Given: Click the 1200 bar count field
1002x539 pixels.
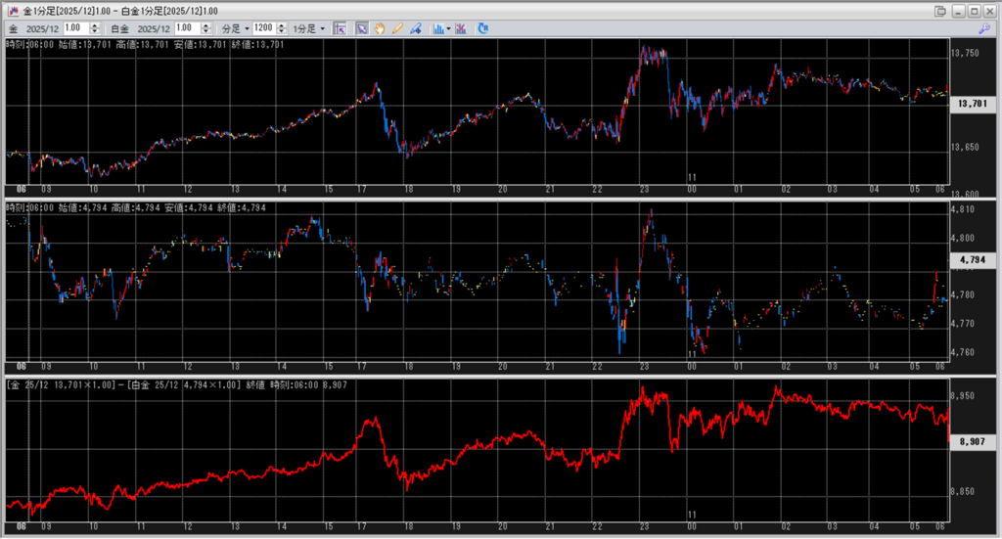Looking at the screenshot, I should point(262,28).
